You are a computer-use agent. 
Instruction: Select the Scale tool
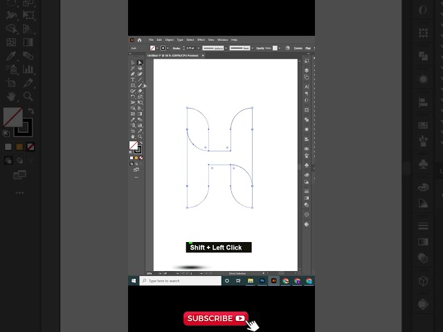tap(140, 97)
